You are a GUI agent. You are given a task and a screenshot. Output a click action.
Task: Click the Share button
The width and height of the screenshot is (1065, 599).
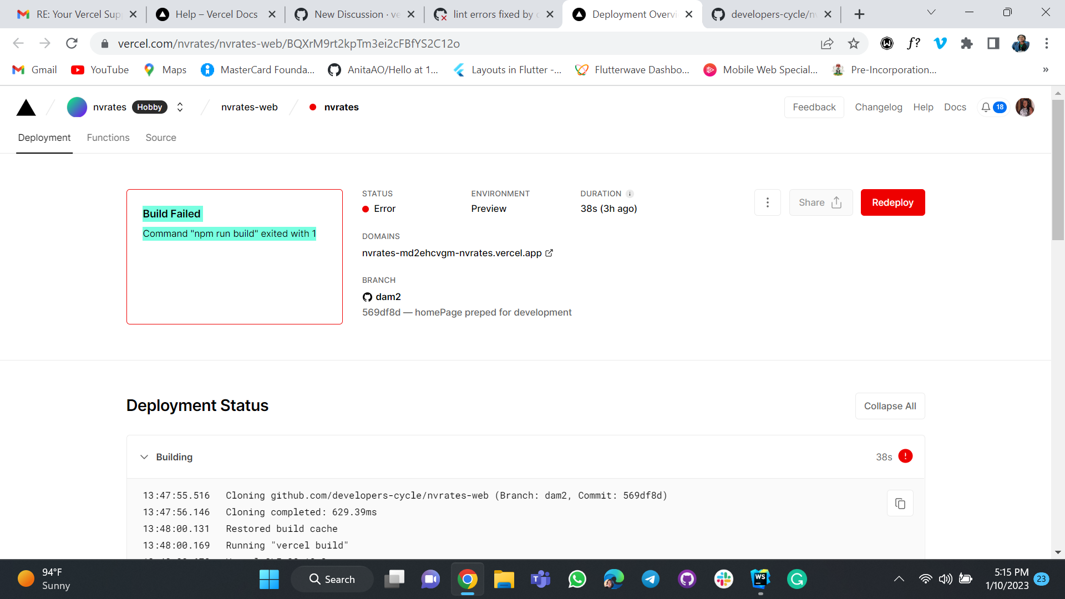click(x=821, y=202)
